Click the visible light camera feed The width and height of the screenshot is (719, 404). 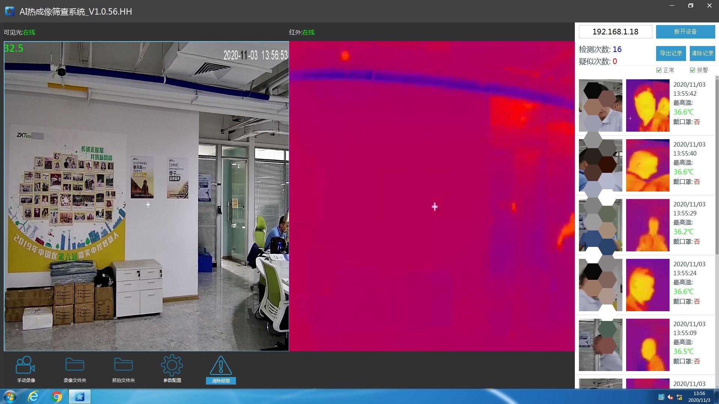[x=146, y=196]
